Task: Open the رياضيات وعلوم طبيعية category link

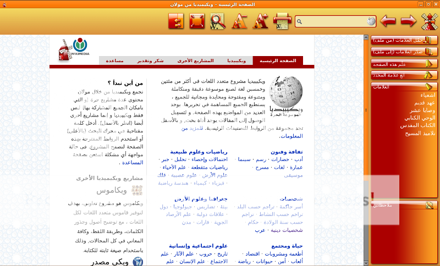Action: point(199,152)
